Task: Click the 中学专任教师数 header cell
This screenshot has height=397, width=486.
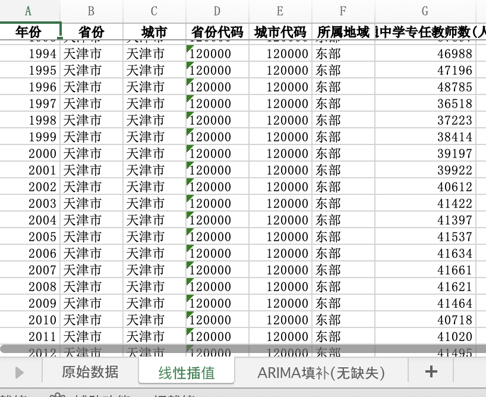Action: click(425, 31)
